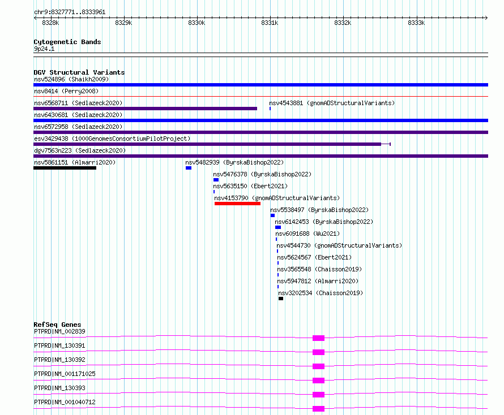Open nsv3565548 (Chaisson2019) label
This screenshot has height=415, width=504.
[x=319, y=269]
